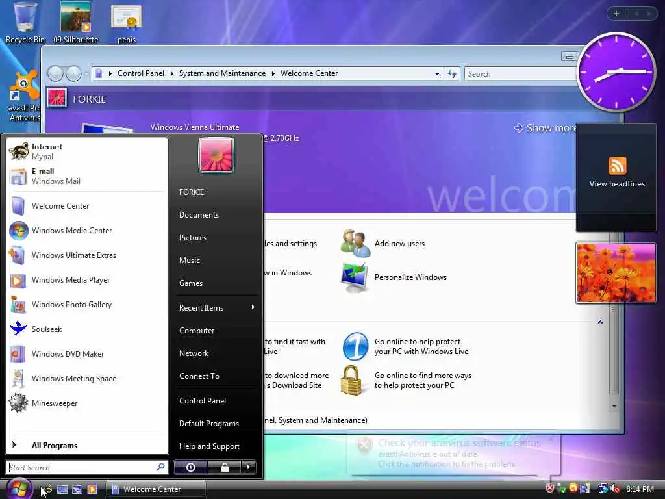This screenshot has height=499, width=665.
Task: Launch Soulseek from Start menu
Action: click(87, 329)
